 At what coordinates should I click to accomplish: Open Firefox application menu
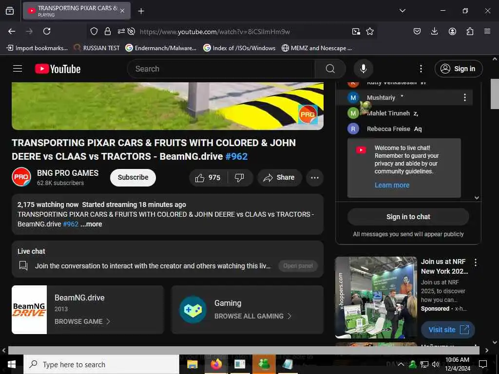coord(487,31)
